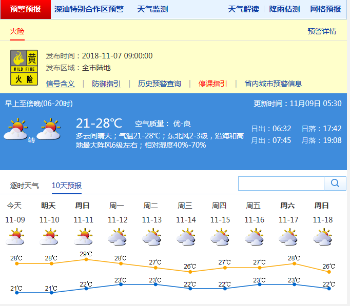Select the 10天预报 tab
Viewport: 350px width, 306px height.
(x=67, y=186)
